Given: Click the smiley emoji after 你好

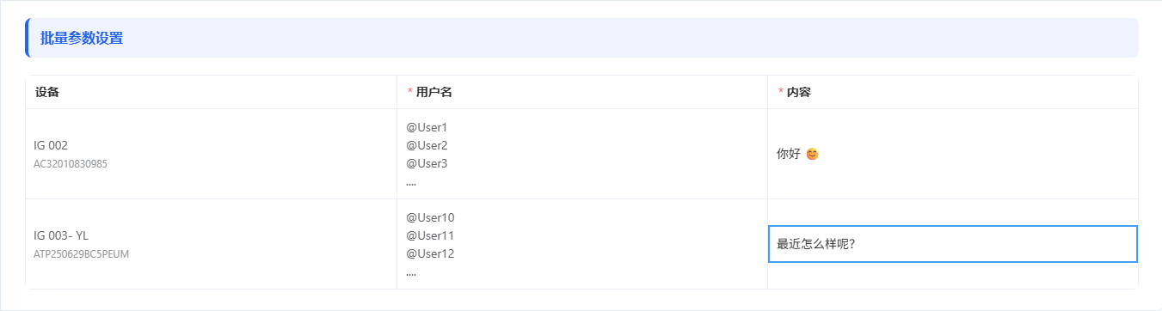Looking at the screenshot, I should point(812,155).
